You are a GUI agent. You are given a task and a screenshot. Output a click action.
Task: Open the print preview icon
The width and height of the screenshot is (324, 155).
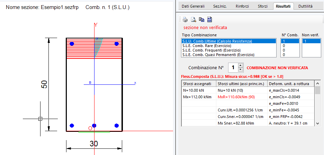coord(193,19)
